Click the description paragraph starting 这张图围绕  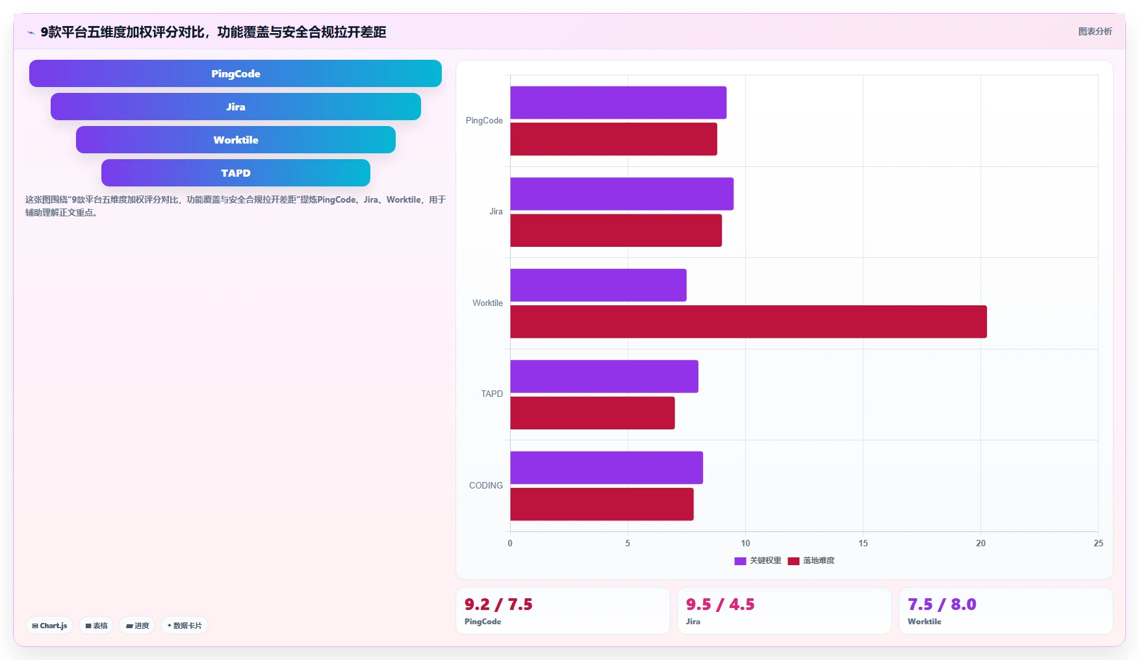[x=235, y=206]
